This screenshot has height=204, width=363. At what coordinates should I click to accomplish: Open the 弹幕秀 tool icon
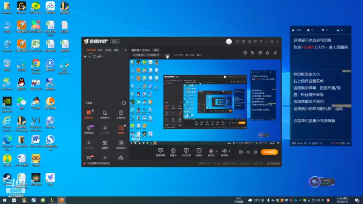point(105,145)
